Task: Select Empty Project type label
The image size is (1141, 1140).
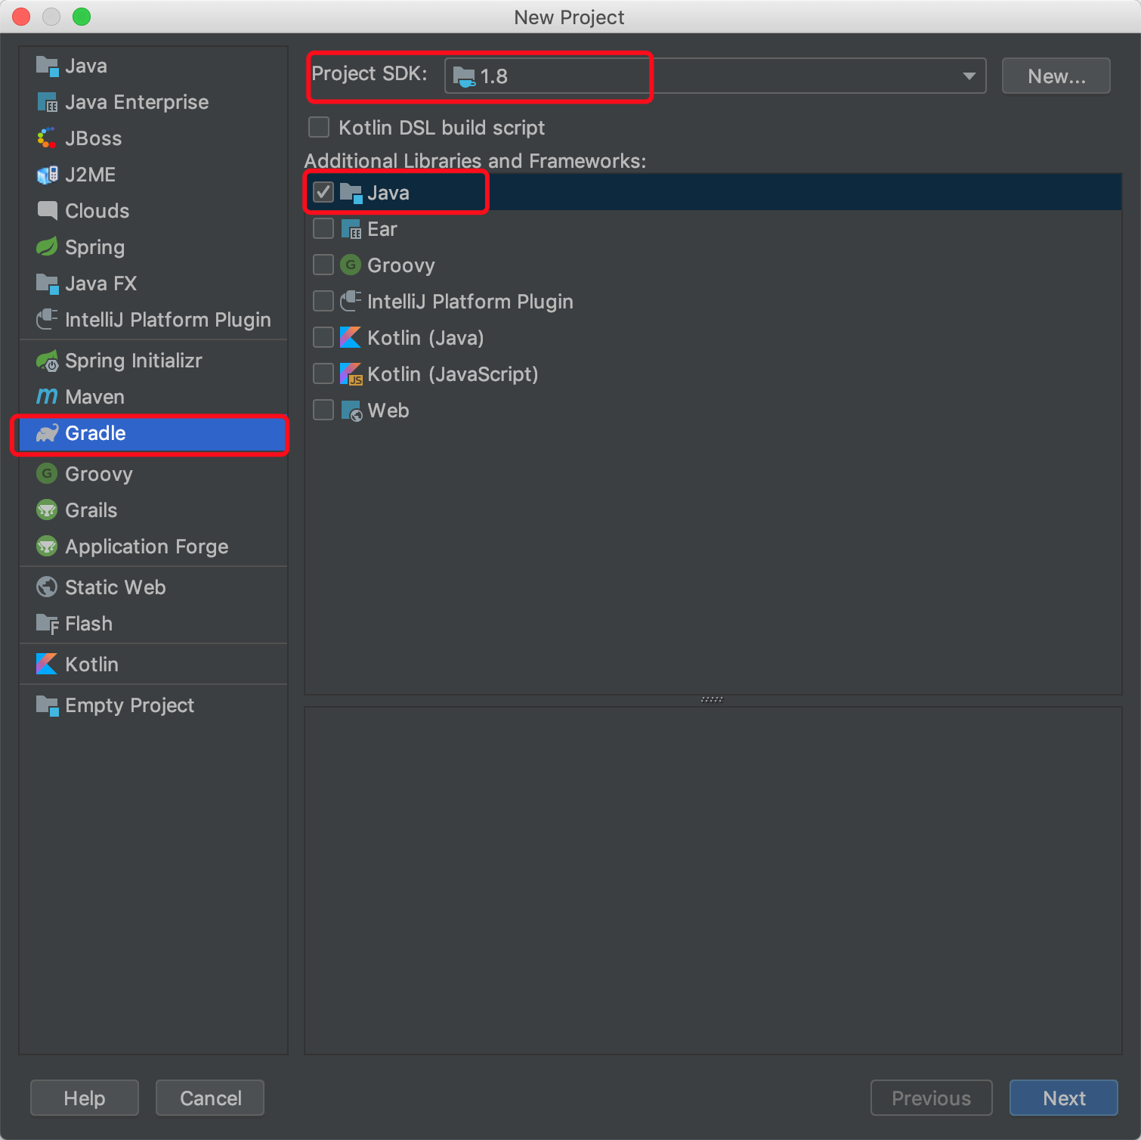Action: point(129,706)
